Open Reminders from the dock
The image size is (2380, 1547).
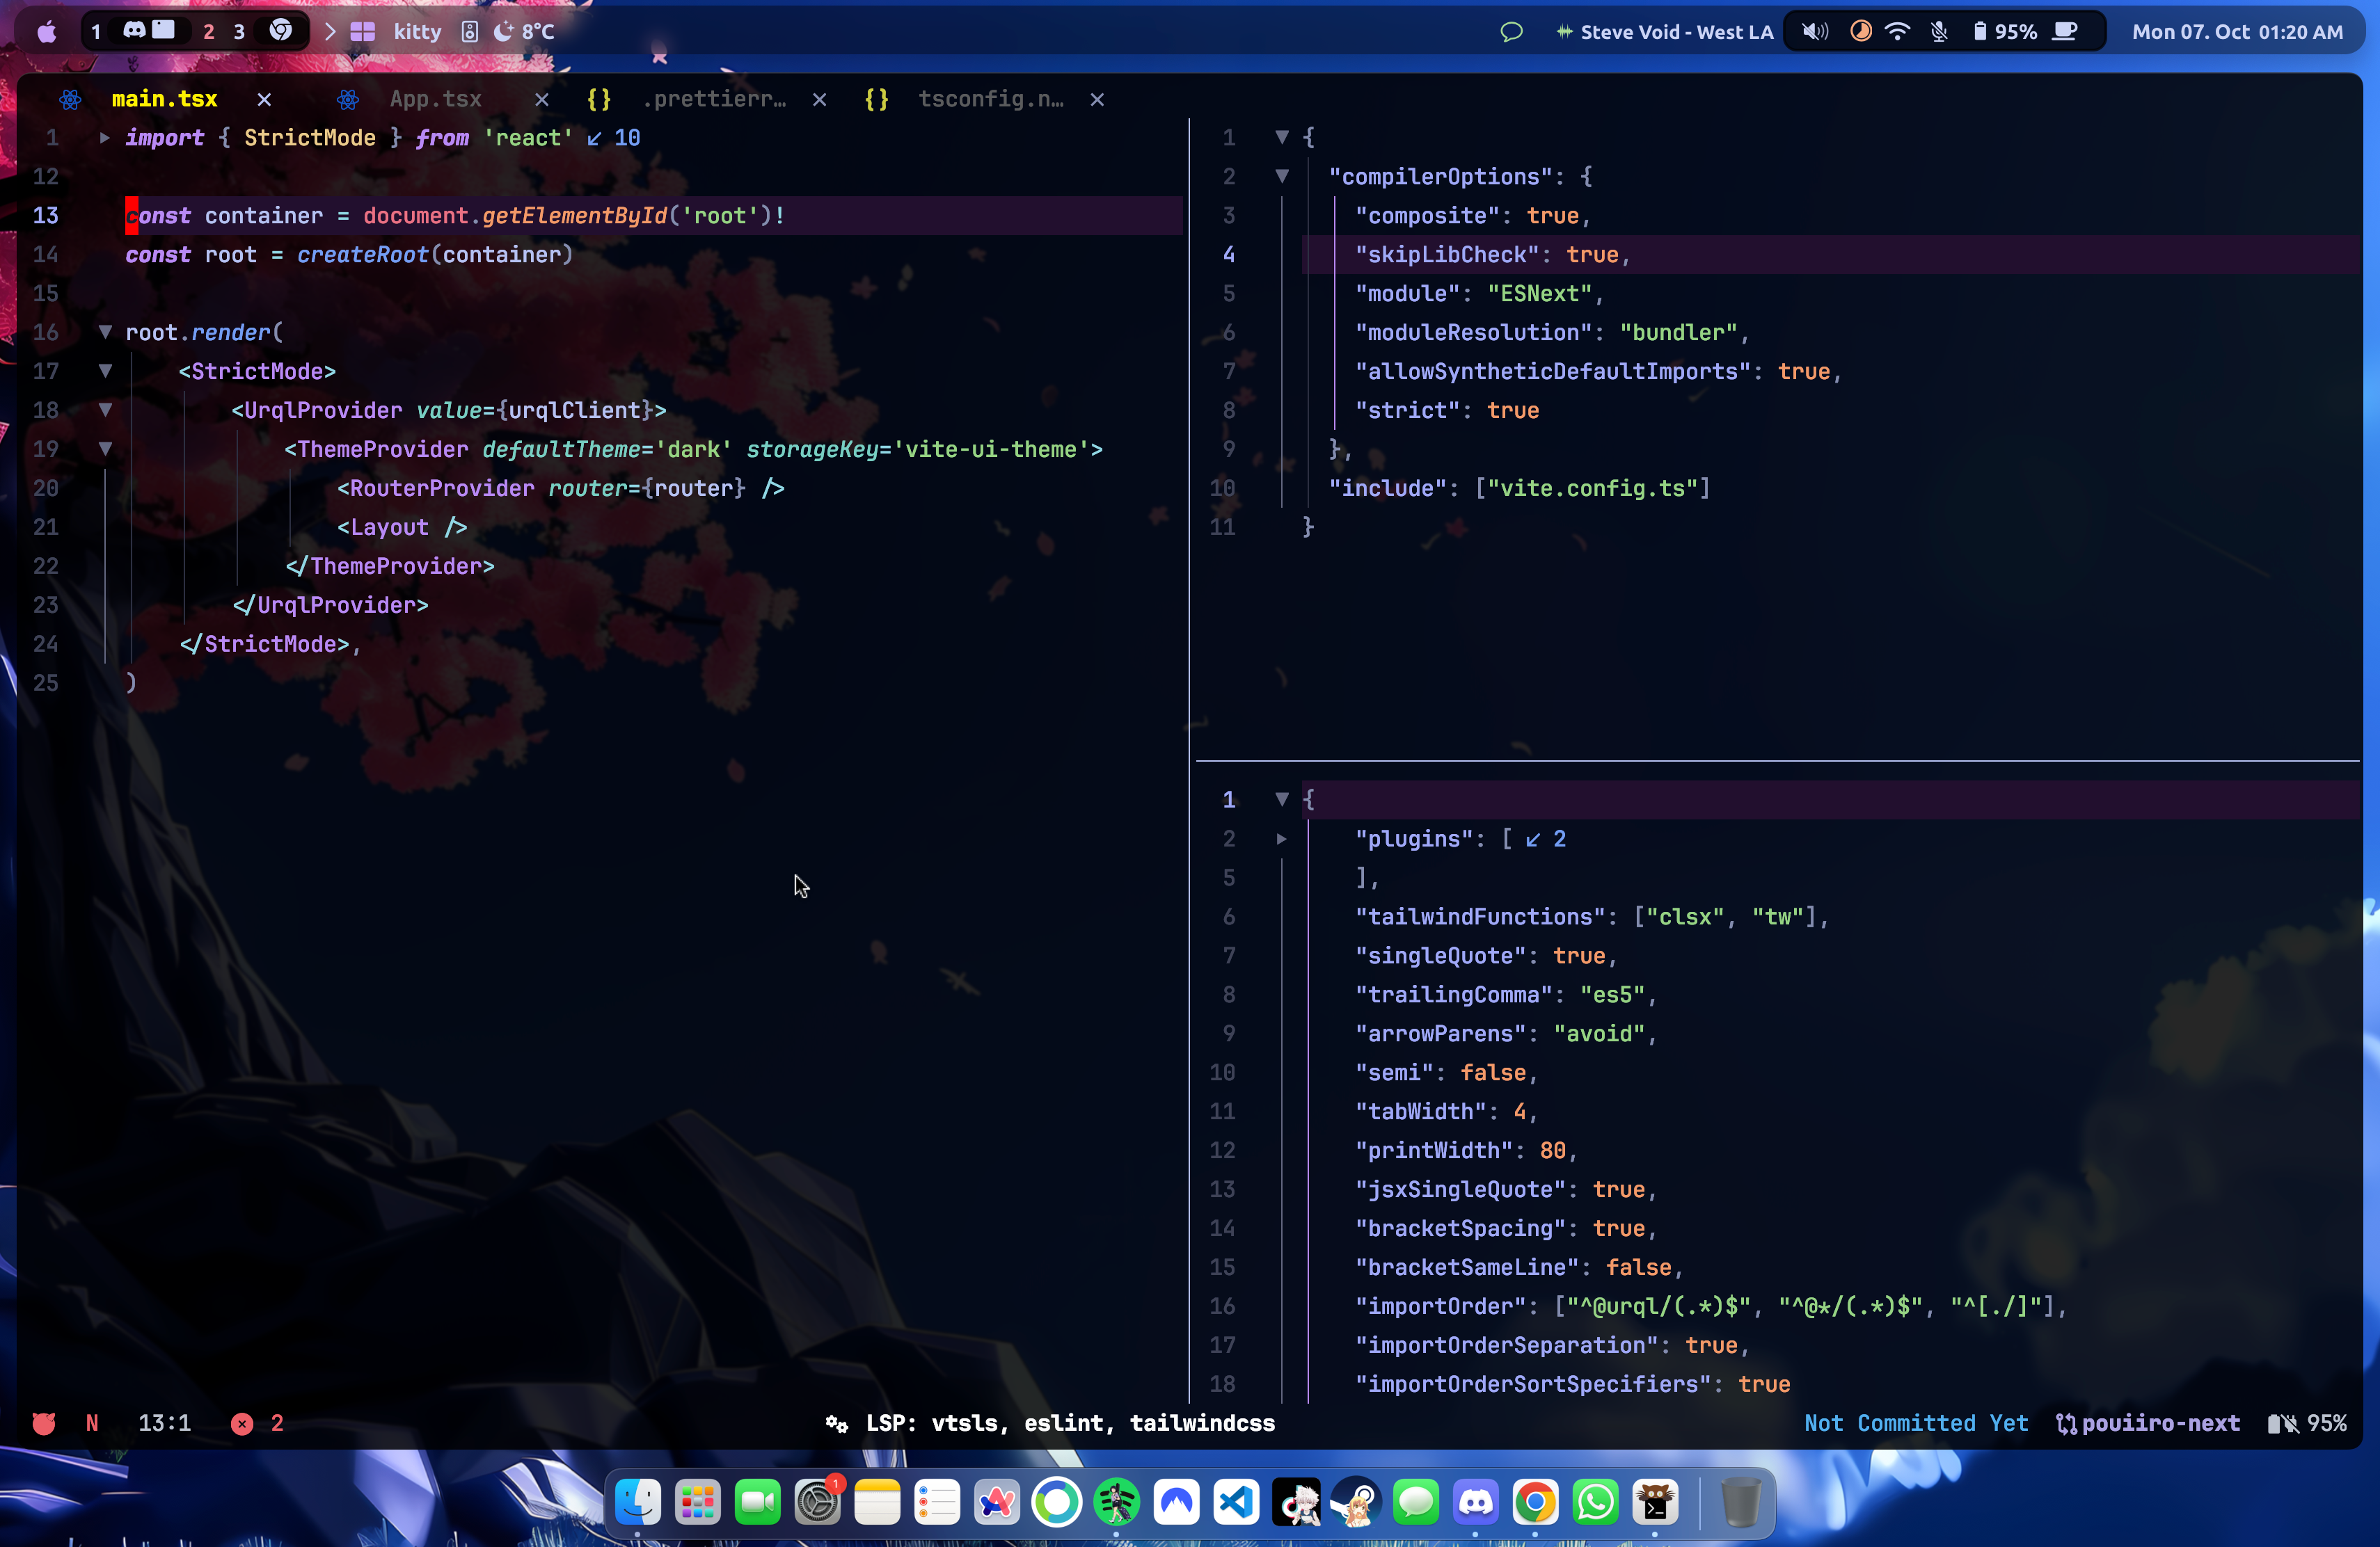click(937, 1501)
